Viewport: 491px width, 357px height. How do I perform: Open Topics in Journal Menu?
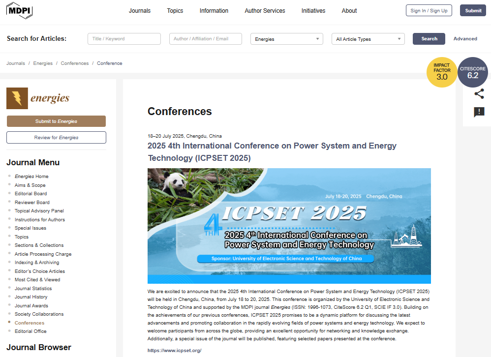point(22,237)
